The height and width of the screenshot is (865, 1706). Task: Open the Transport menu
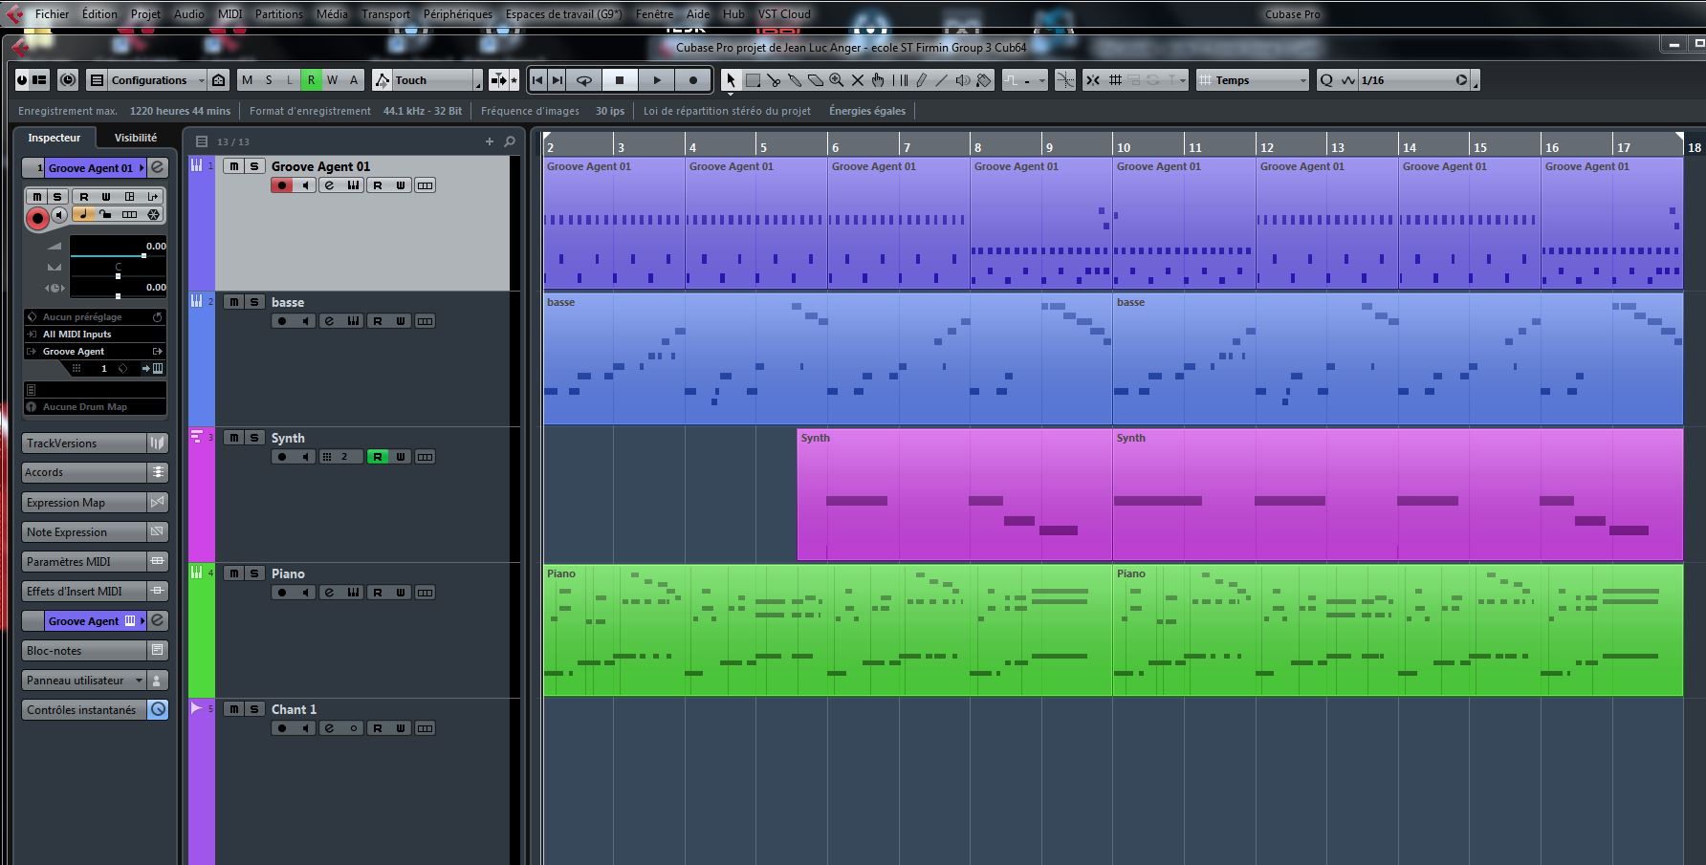point(385,14)
